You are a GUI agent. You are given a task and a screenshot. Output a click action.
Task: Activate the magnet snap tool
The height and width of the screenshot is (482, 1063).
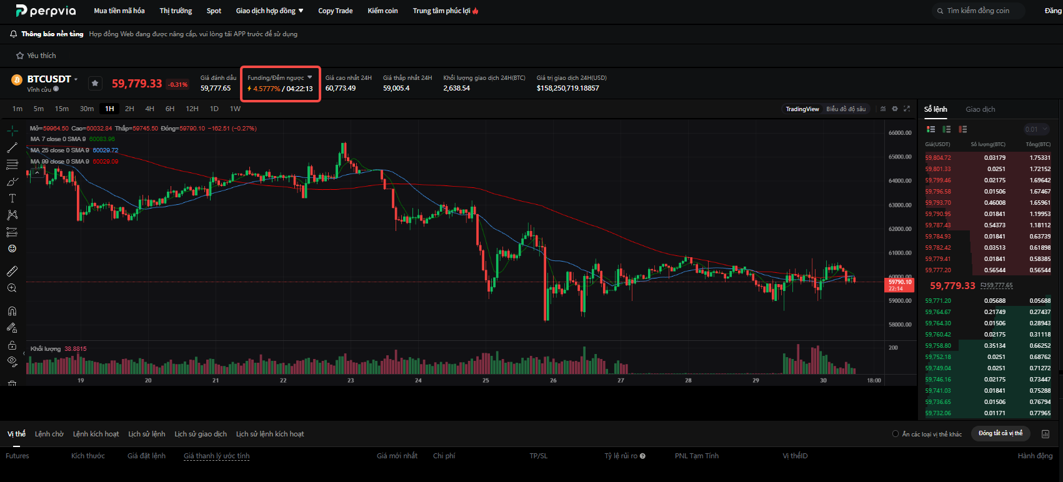12,311
